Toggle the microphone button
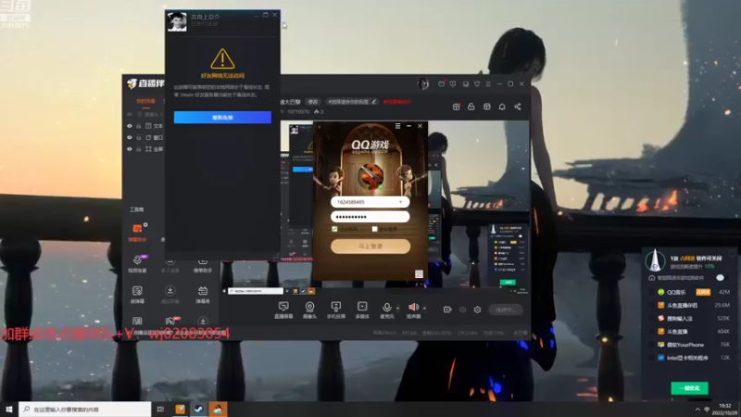The width and height of the screenshot is (741, 417). (386, 310)
